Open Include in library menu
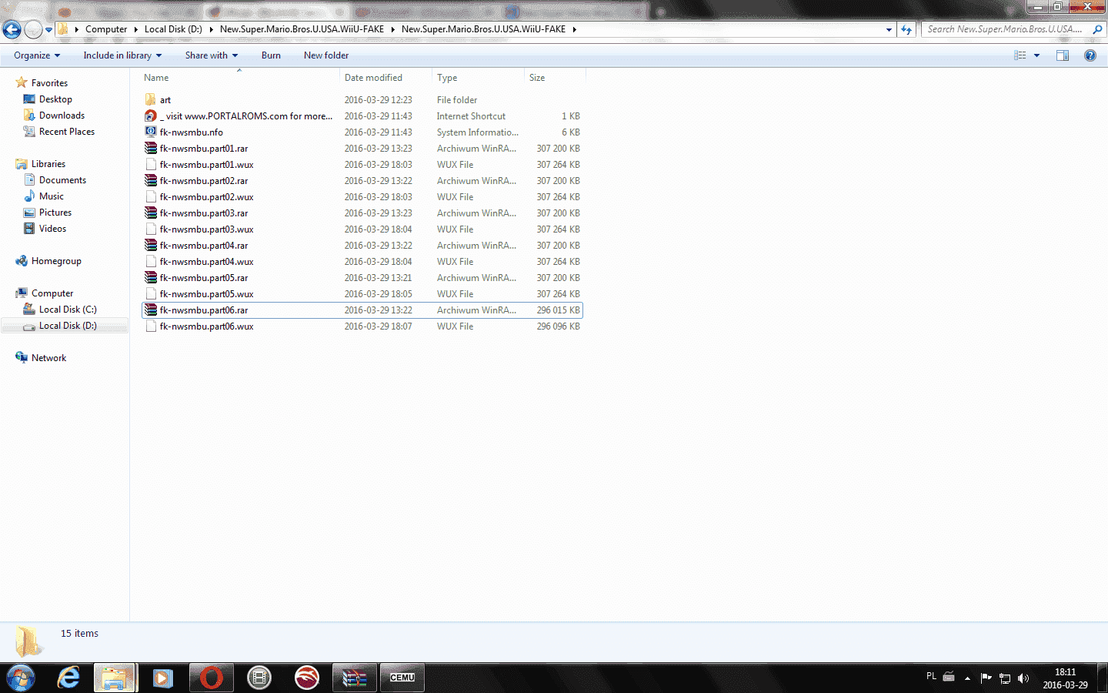1108x693 pixels. pyautogui.click(x=122, y=55)
